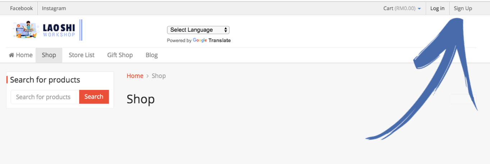Image resolution: width=490 pixels, height=164 pixels.
Task: Expand the Cart (RM0.00) menu
Action: (x=399, y=8)
